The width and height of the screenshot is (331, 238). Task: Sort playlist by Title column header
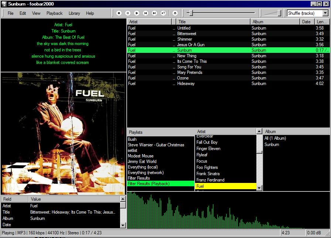click(x=213, y=22)
